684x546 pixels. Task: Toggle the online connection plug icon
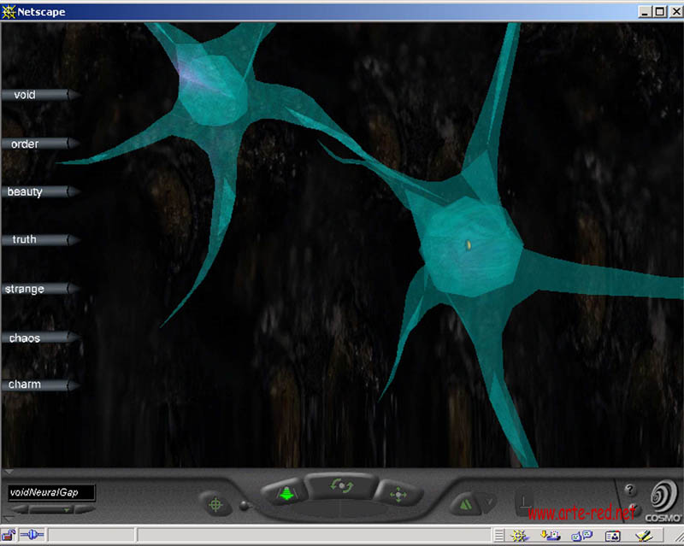coord(32,535)
